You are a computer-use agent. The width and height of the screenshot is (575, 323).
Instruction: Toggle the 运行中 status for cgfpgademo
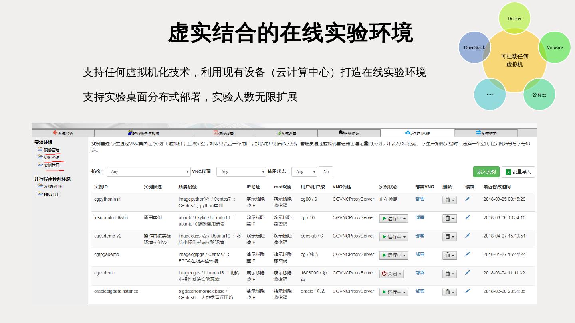394,255
